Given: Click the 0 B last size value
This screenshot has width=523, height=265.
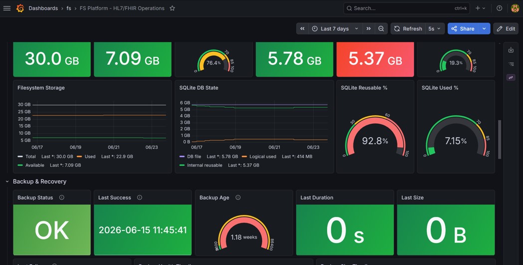Looking at the screenshot, I should [446, 230].
